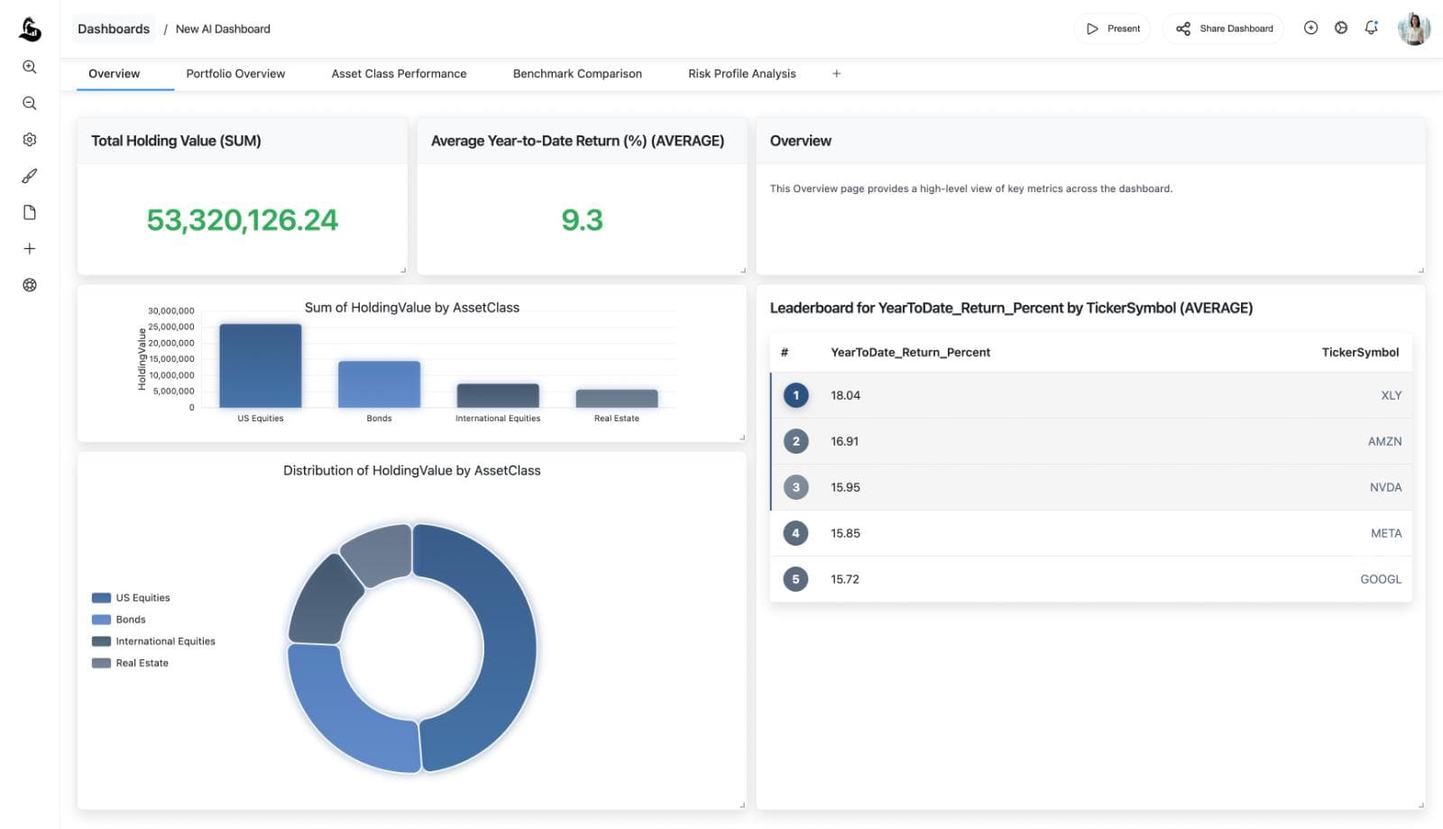Click the Share Dashboard button
1443x829 pixels.
coord(1223,28)
